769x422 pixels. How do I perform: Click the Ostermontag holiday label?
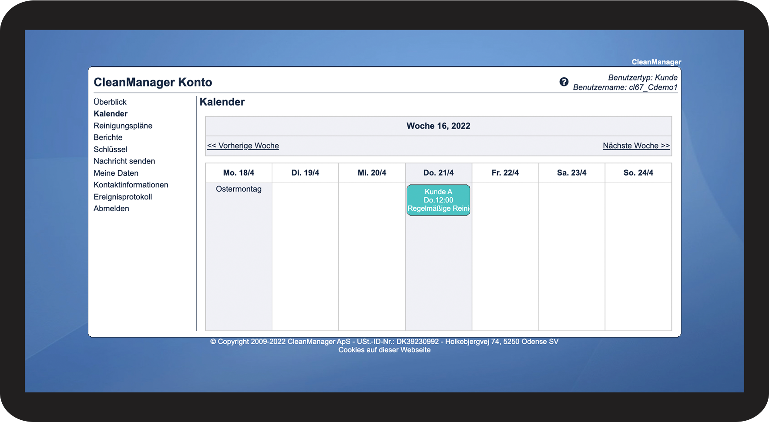click(x=238, y=189)
